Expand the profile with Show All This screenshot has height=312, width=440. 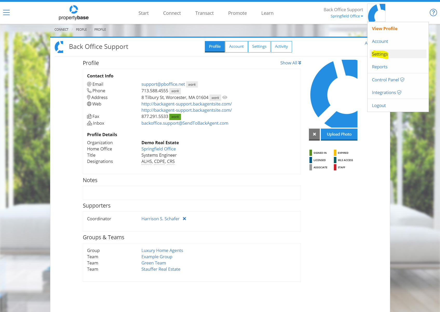290,63
